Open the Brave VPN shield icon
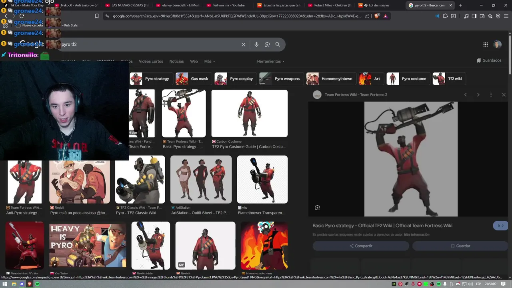Screen dimensions: 512x288 [498, 16]
